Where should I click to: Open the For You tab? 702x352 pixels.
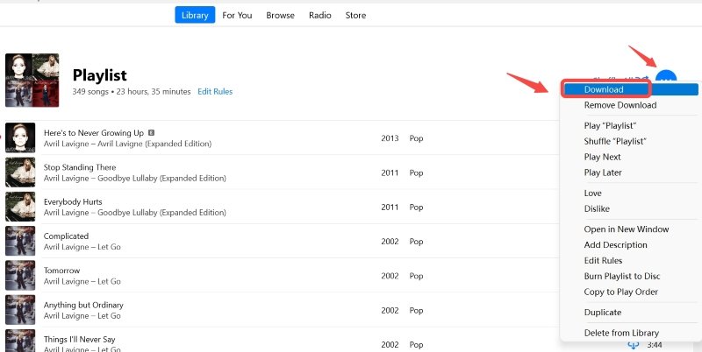[237, 15]
